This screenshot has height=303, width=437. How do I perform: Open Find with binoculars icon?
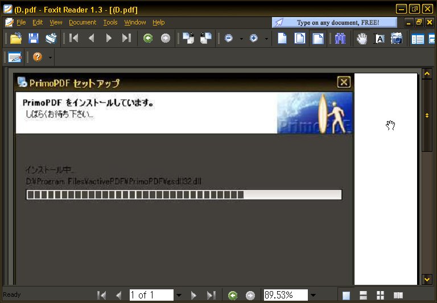(x=340, y=39)
